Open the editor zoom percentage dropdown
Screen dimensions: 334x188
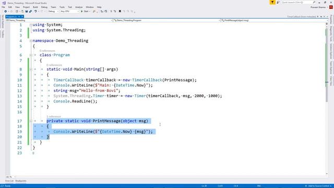10,177
